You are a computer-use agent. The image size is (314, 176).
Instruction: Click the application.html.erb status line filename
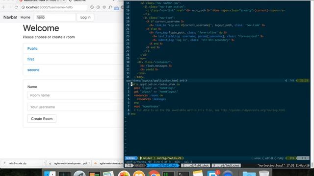pyautogui.click(x=156, y=81)
